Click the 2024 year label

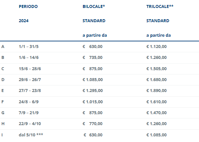(24, 21)
